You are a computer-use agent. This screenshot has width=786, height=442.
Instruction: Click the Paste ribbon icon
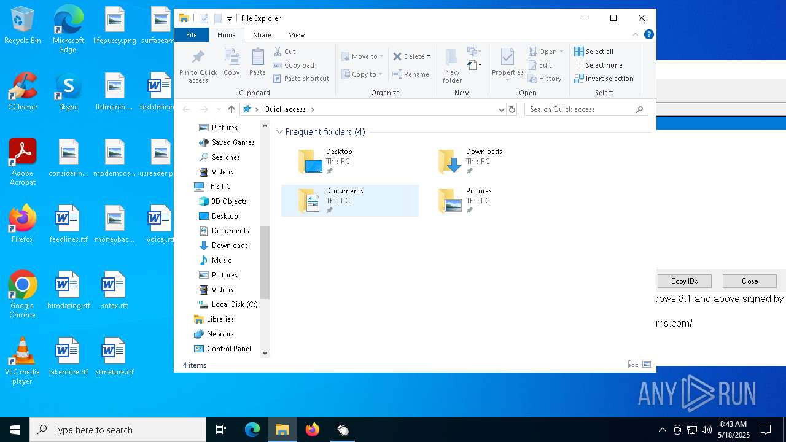tap(257, 63)
